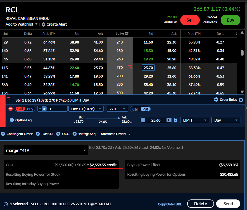Screen dimensions: 247x210
Task: Delete the selected order
Action: 201,204
